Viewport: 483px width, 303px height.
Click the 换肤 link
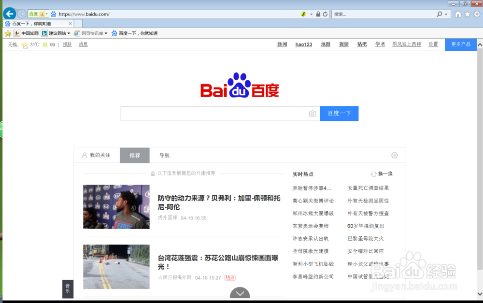[67, 44]
